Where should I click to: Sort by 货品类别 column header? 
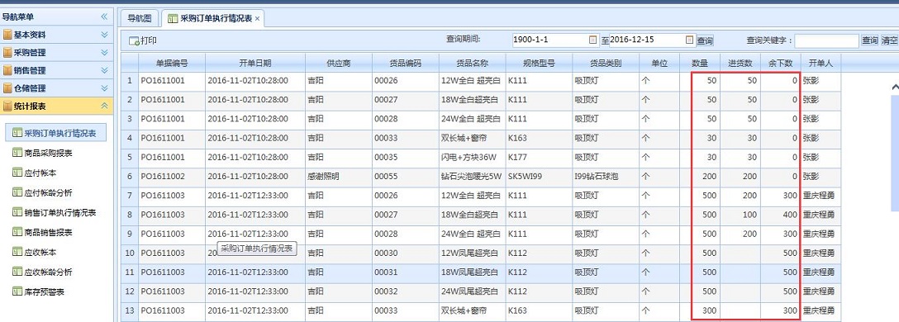[x=606, y=63]
